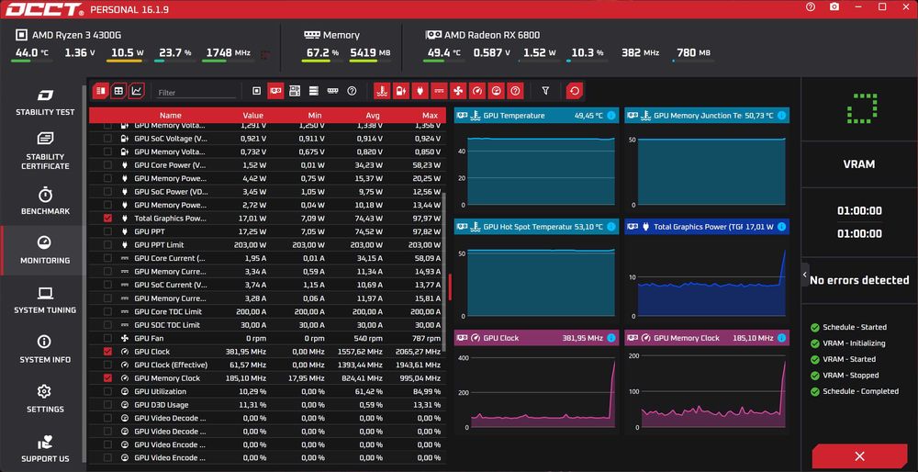
Task: Open GPU Memory Junction graph info icon
Action: pyautogui.click(x=781, y=116)
